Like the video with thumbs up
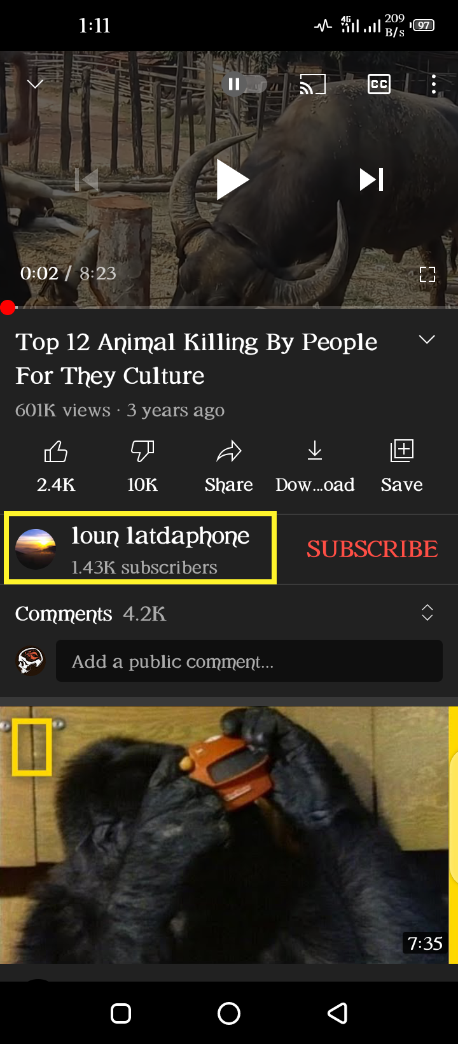This screenshot has height=1044, width=458. (x=56, y=466)
